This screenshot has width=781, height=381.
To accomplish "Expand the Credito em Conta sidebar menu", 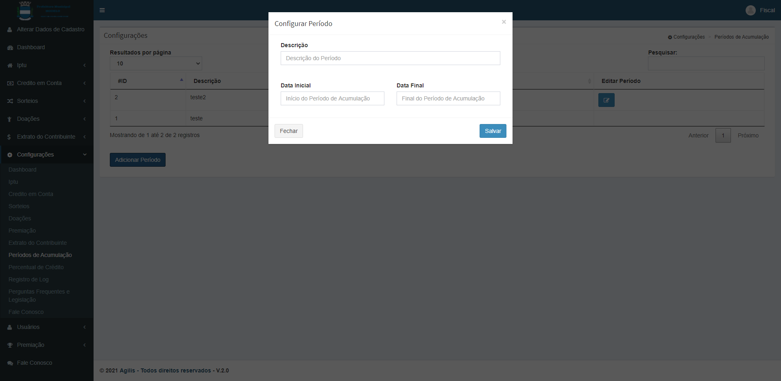I will [x=47, y=83].
